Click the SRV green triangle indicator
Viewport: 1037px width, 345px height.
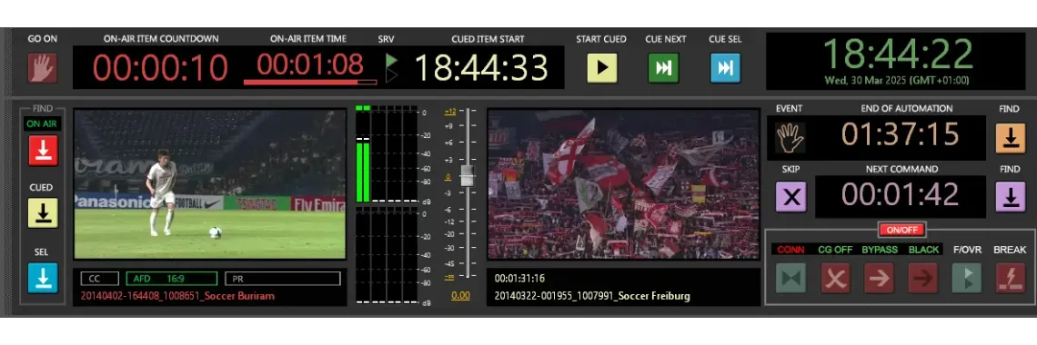click(x=391, y=61)
